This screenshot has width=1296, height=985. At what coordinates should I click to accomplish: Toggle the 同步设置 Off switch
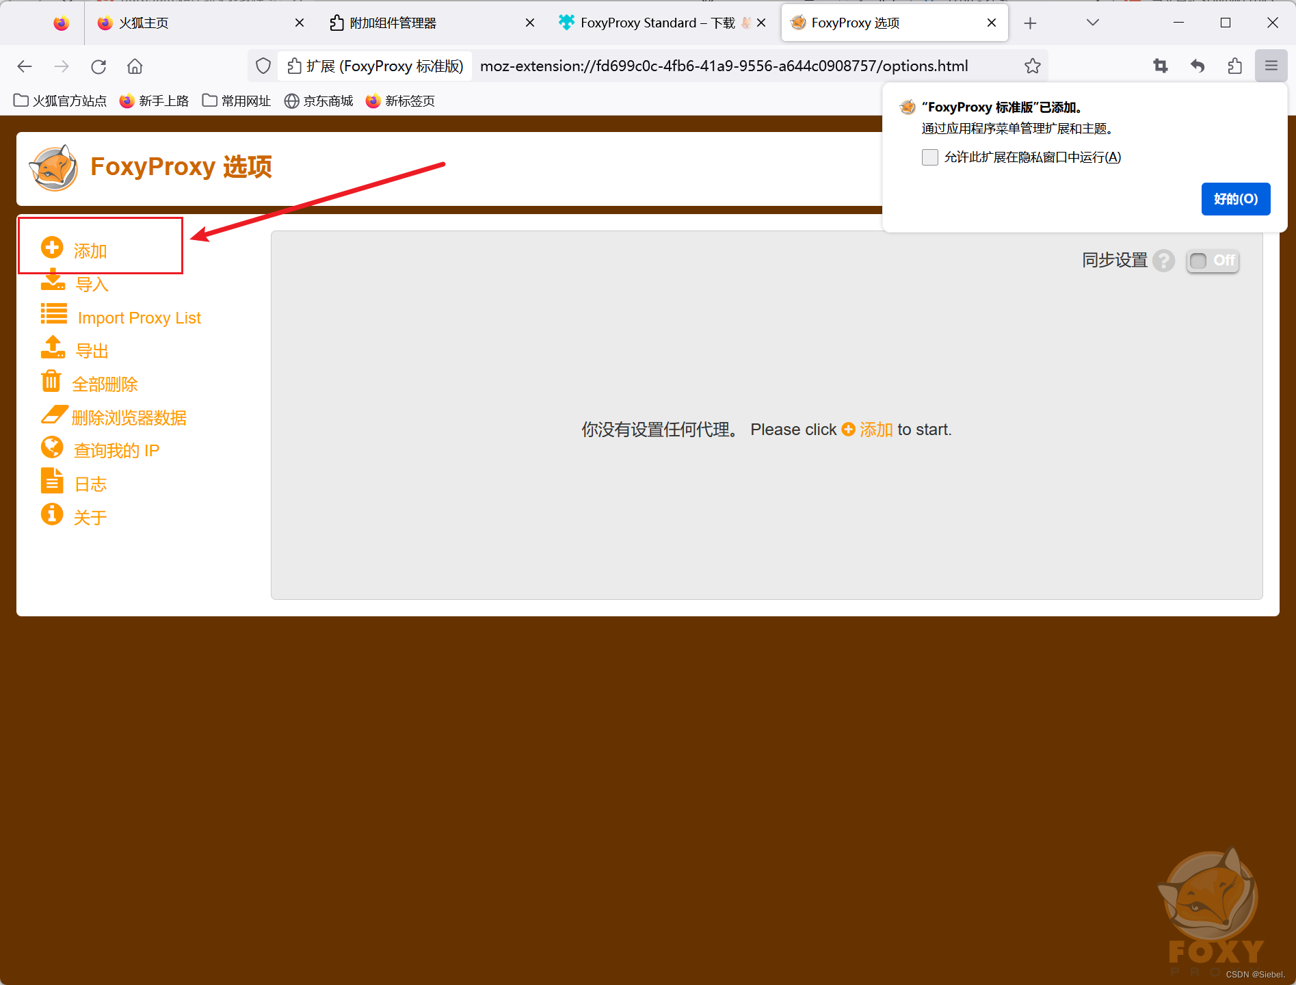pos(1213,261)
